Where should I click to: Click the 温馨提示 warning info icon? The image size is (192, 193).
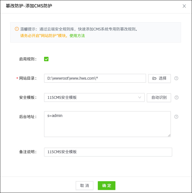(x=17, y=29)
